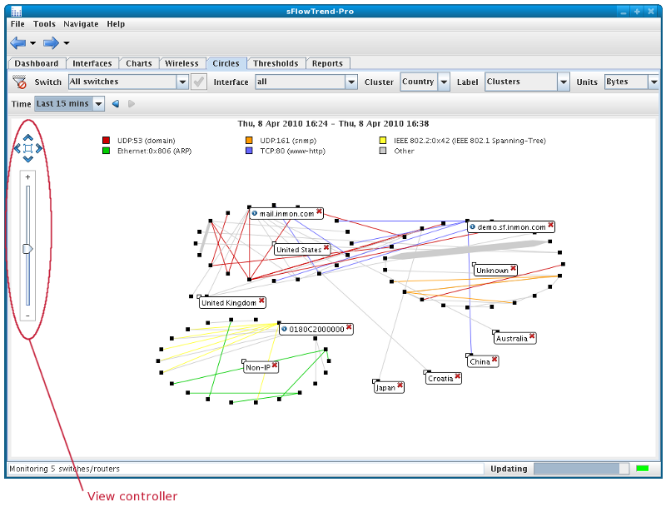The width and height of the screenshot is (666, 507).
Task: Click the zoom out minus button
Action: [27, 316]
